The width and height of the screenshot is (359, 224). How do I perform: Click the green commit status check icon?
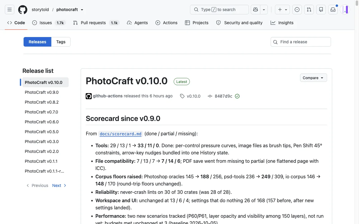(237, 96)
